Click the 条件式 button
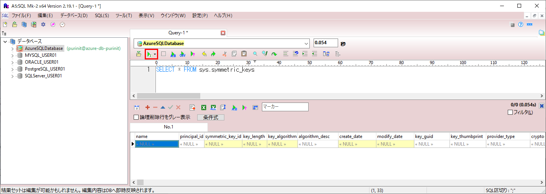The height and width of the screenshot is (194, 546). (211, 117)
